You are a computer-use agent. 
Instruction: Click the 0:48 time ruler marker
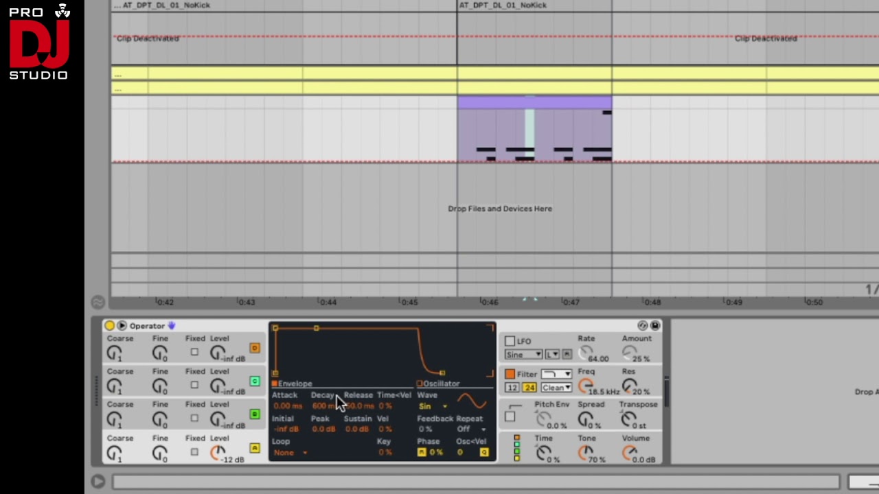point(651,302)
